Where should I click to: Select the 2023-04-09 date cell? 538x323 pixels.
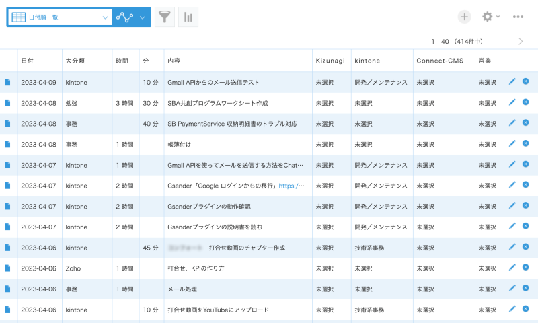38,82
